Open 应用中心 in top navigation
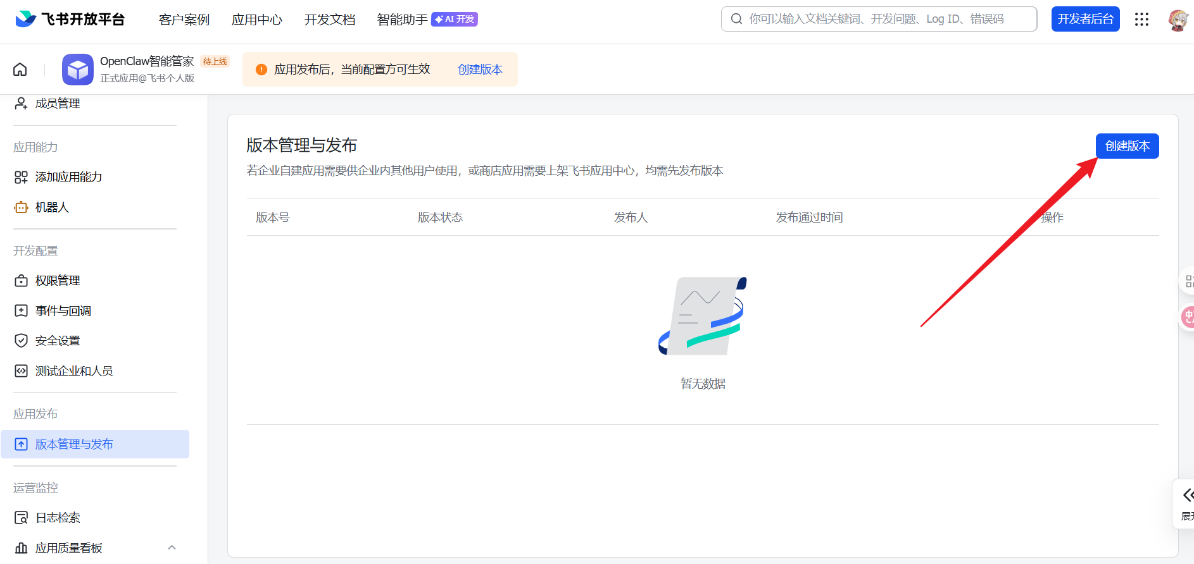The width and height of the screenshot is (1194, 564). (x=256, y=20)
